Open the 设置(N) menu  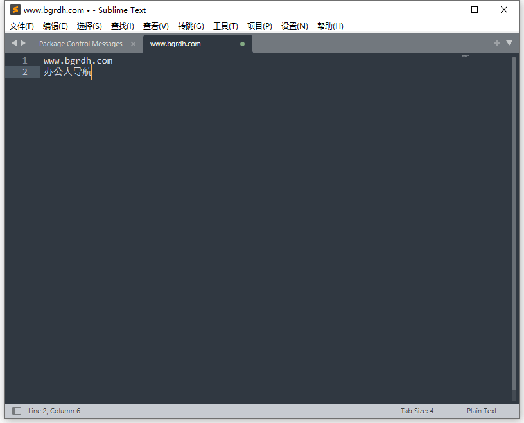(294, 26)
